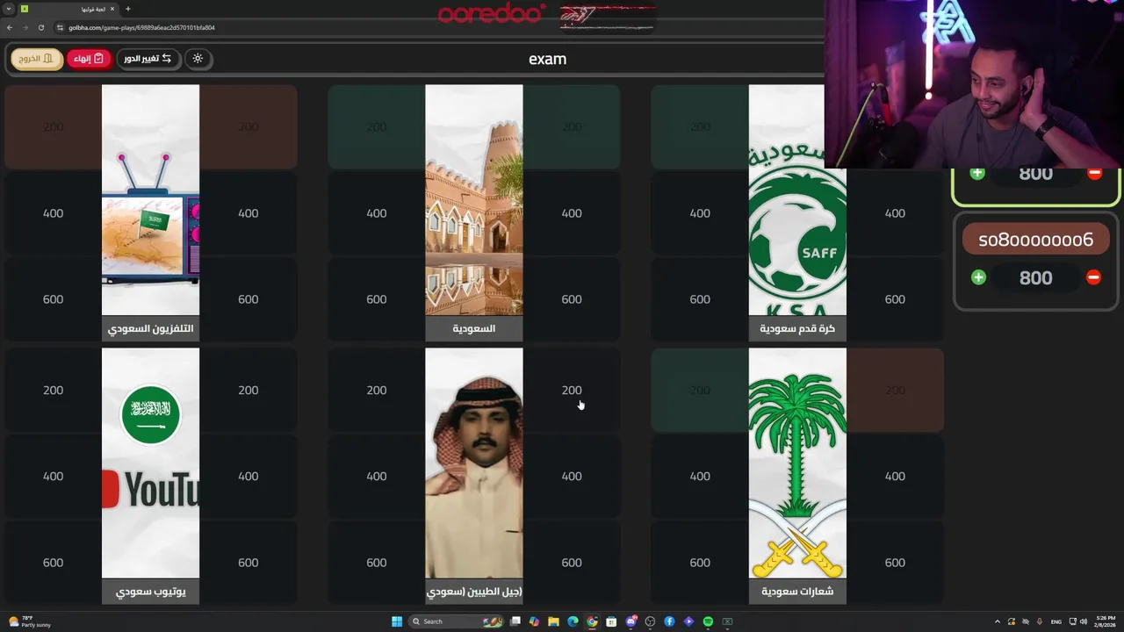Open the 600 question right of شعارات سعودية

(895, 563)
